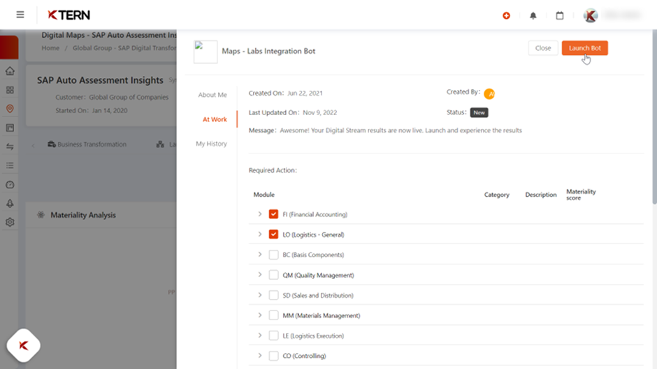Expand the BC (Basis Components) row
The width and height of the screenshot is (657, 369).
[260, 255]
